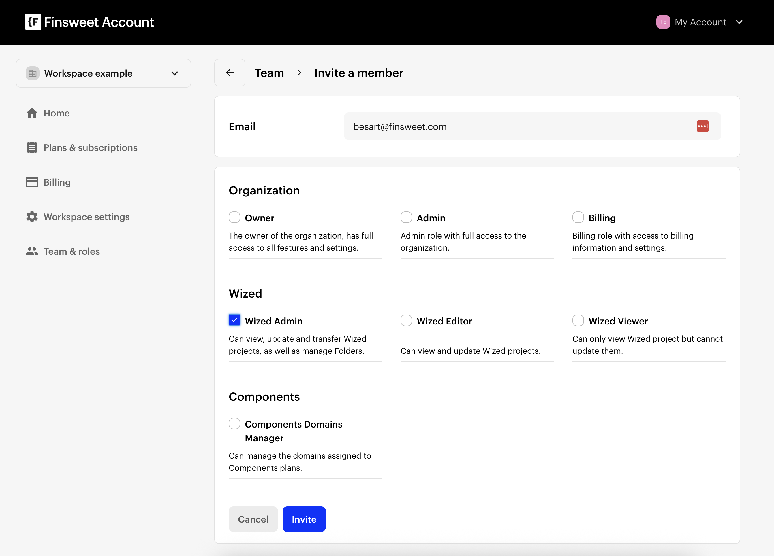Check the Billing role checkbox

pyautogui.click(x=578, y=217)
